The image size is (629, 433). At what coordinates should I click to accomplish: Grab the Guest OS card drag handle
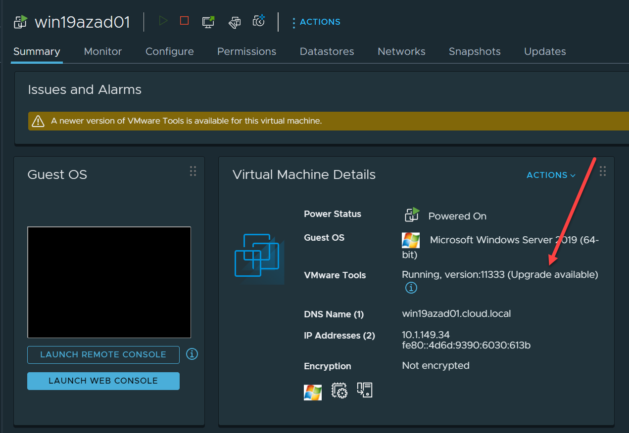click(193, 171)
